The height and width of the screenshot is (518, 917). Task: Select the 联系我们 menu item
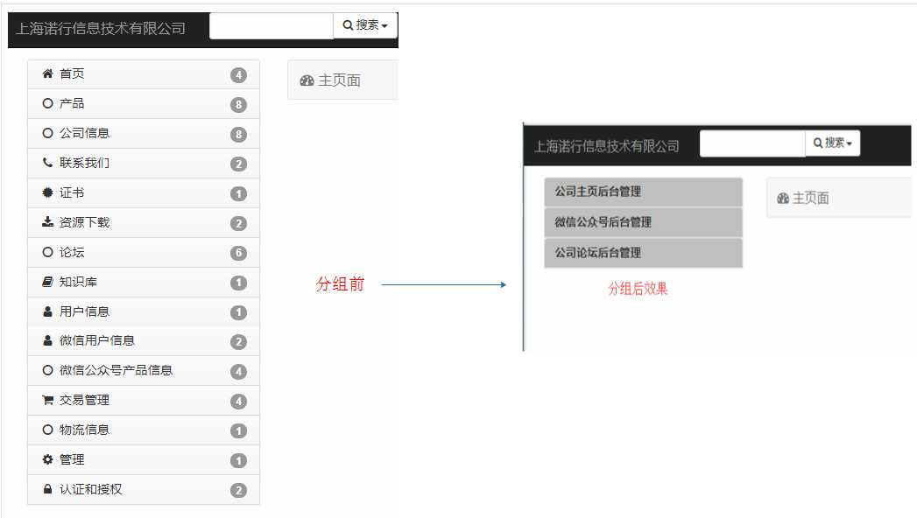144,163
